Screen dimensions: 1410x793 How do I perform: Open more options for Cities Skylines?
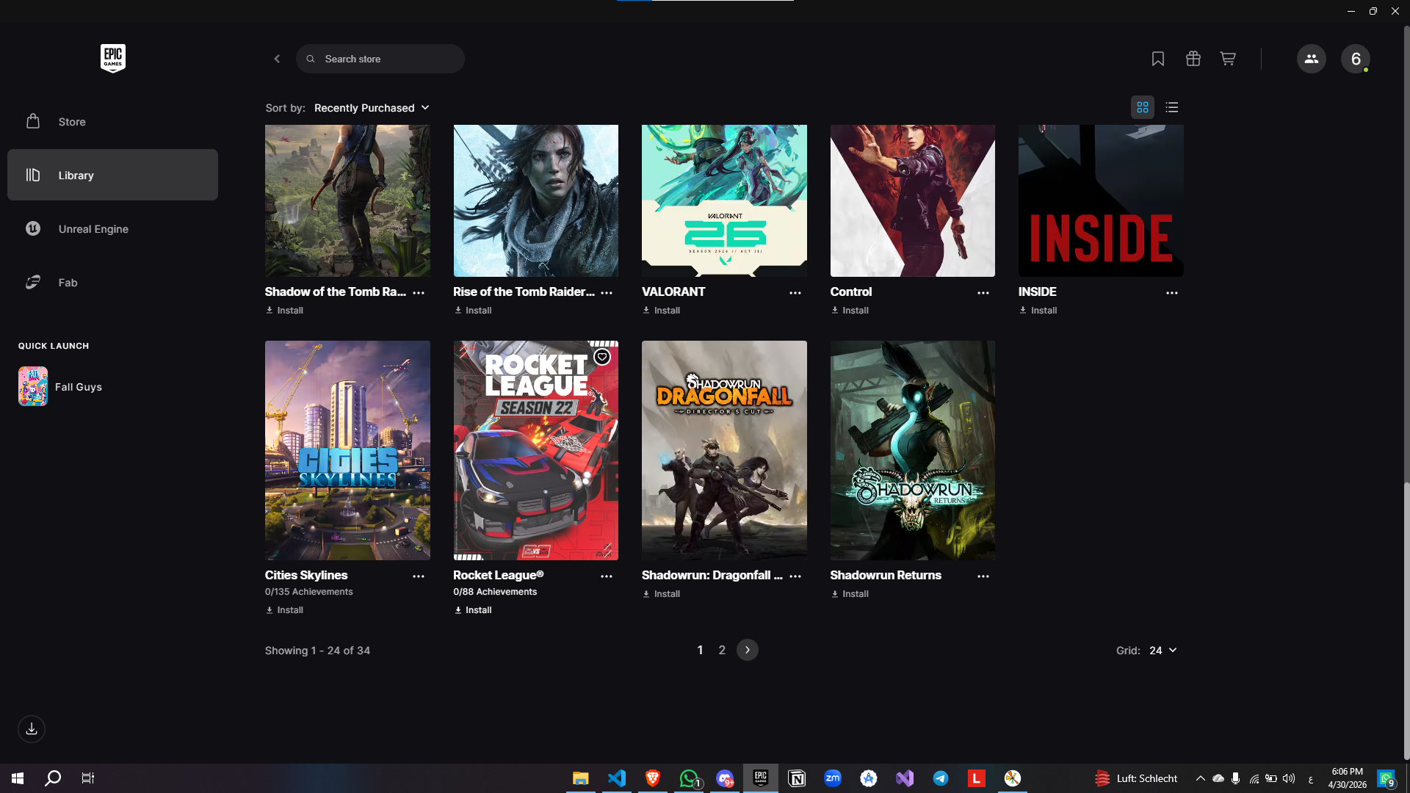pos(419,576)
